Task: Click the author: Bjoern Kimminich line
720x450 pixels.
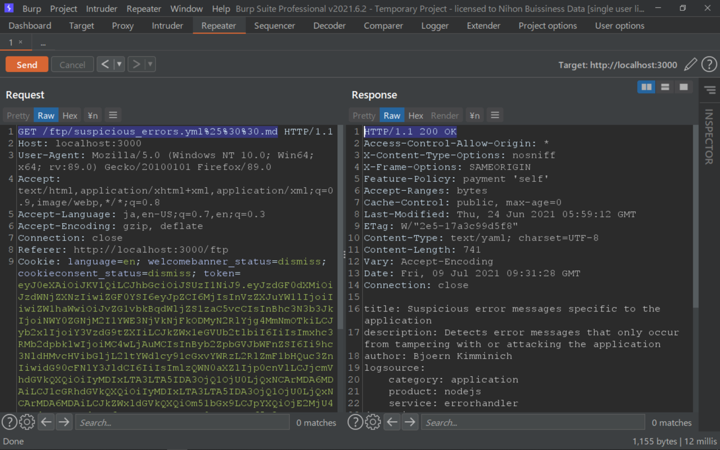Action: point(438,356)
